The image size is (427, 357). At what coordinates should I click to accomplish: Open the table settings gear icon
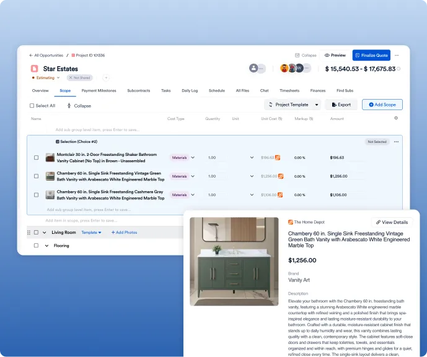coord(396,118)
